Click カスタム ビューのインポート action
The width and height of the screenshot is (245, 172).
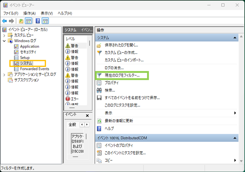(124, 60)
